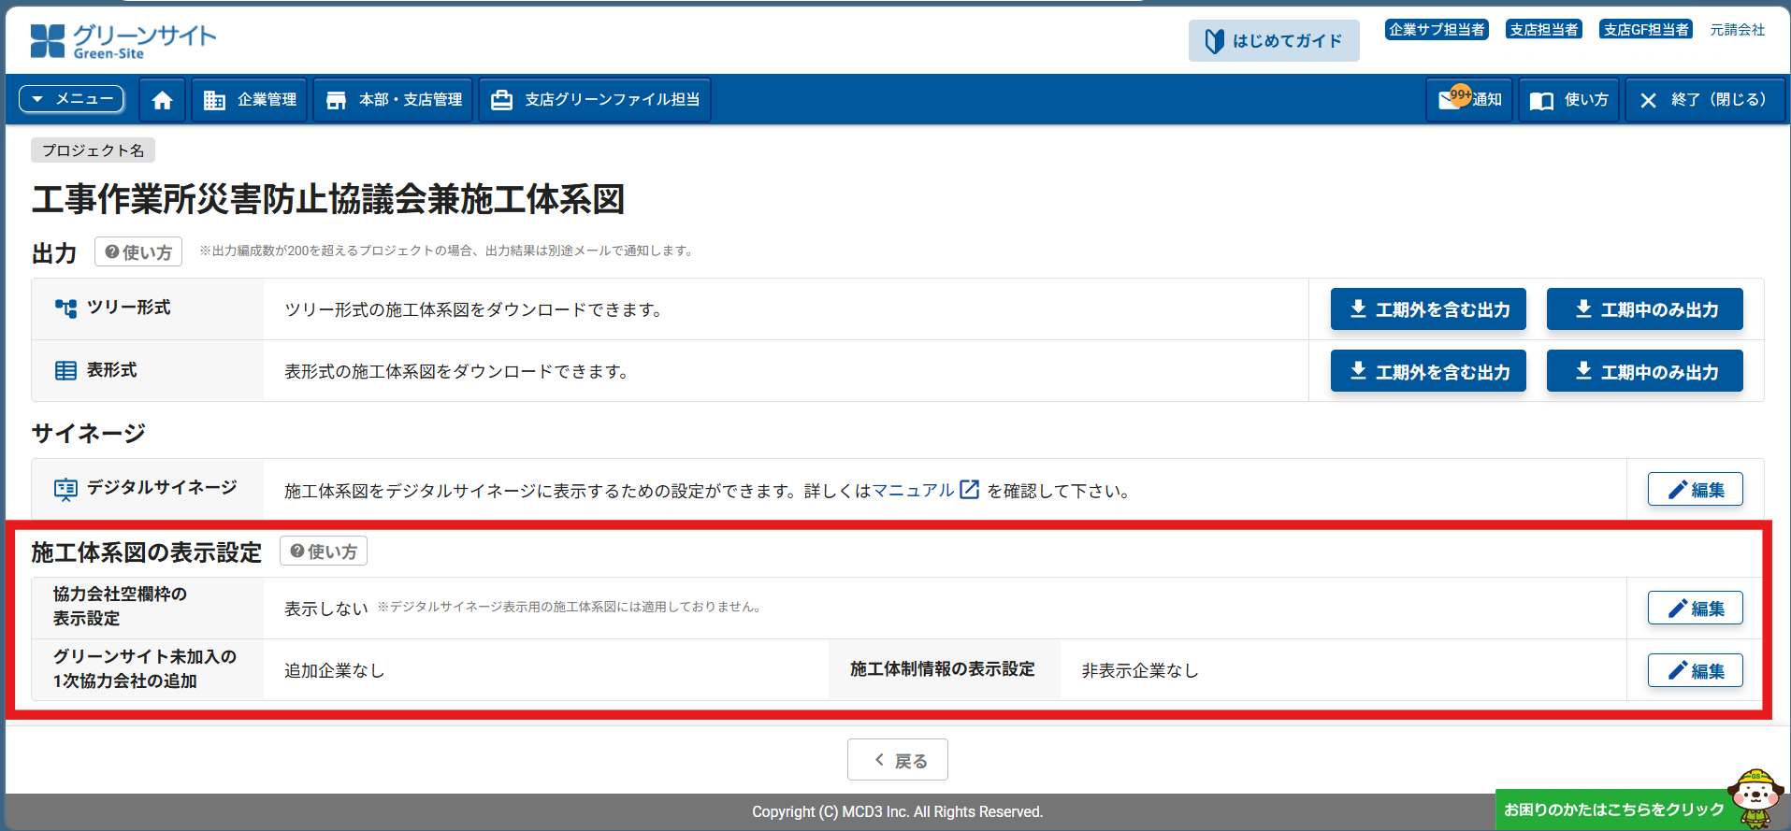
Task: Download table format with 工期外を含む出力
Action: pos(1428,372)
